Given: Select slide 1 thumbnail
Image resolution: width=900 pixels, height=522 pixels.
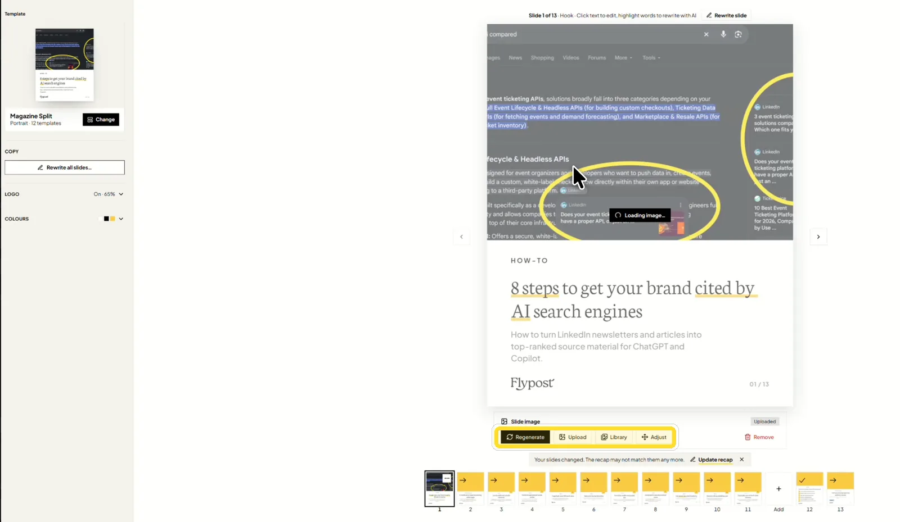Looking at the screenshot, I should point(439,489).
